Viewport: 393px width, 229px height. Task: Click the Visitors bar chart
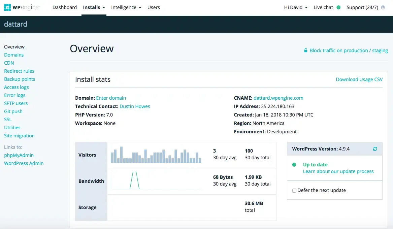coord(156,155)
